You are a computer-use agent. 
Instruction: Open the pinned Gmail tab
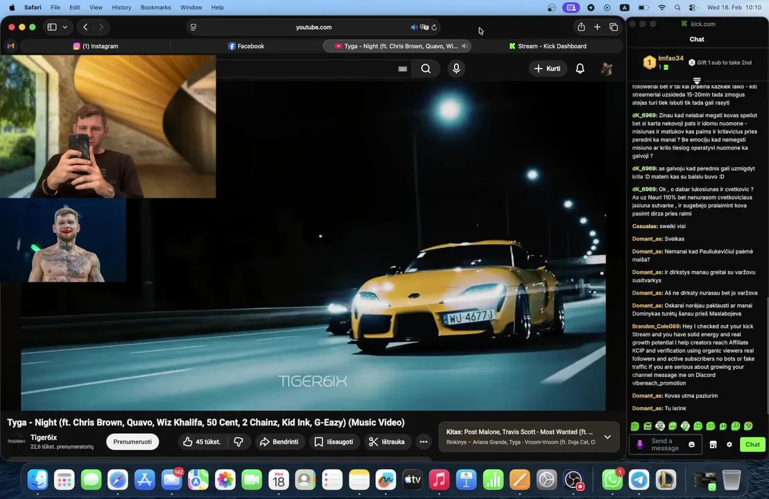click(11, 46)
